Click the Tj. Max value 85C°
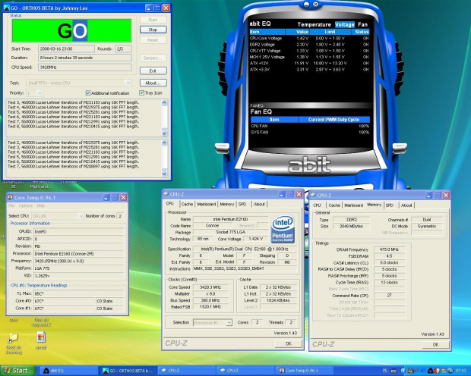Screen dimensions: 471x376 click(x=79, y=293)
